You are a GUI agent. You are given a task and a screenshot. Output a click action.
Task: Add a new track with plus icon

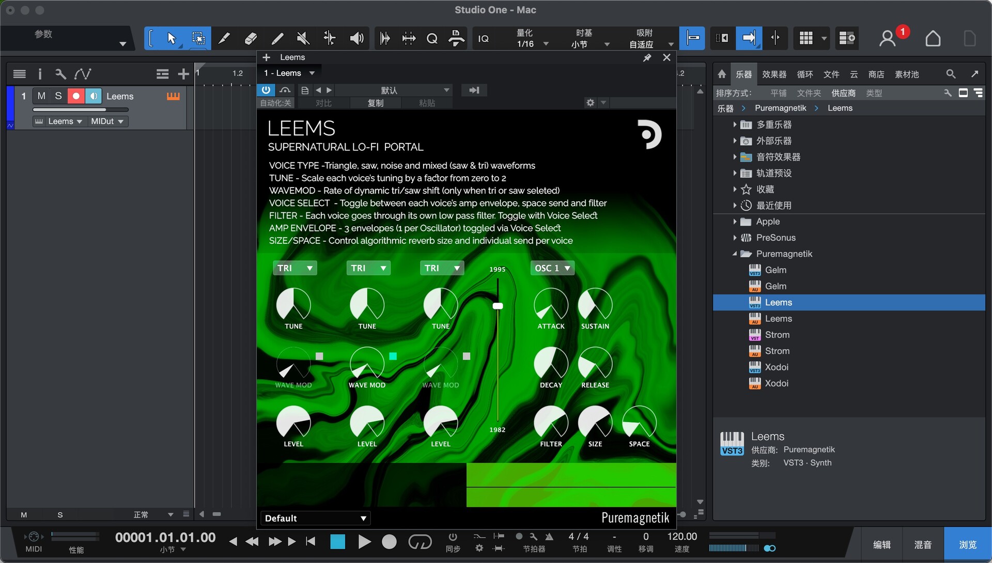(183, 74)
